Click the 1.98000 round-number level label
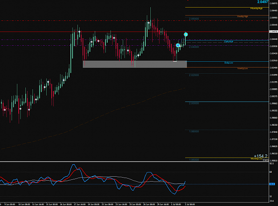278x206 pixels. point(194,131)
